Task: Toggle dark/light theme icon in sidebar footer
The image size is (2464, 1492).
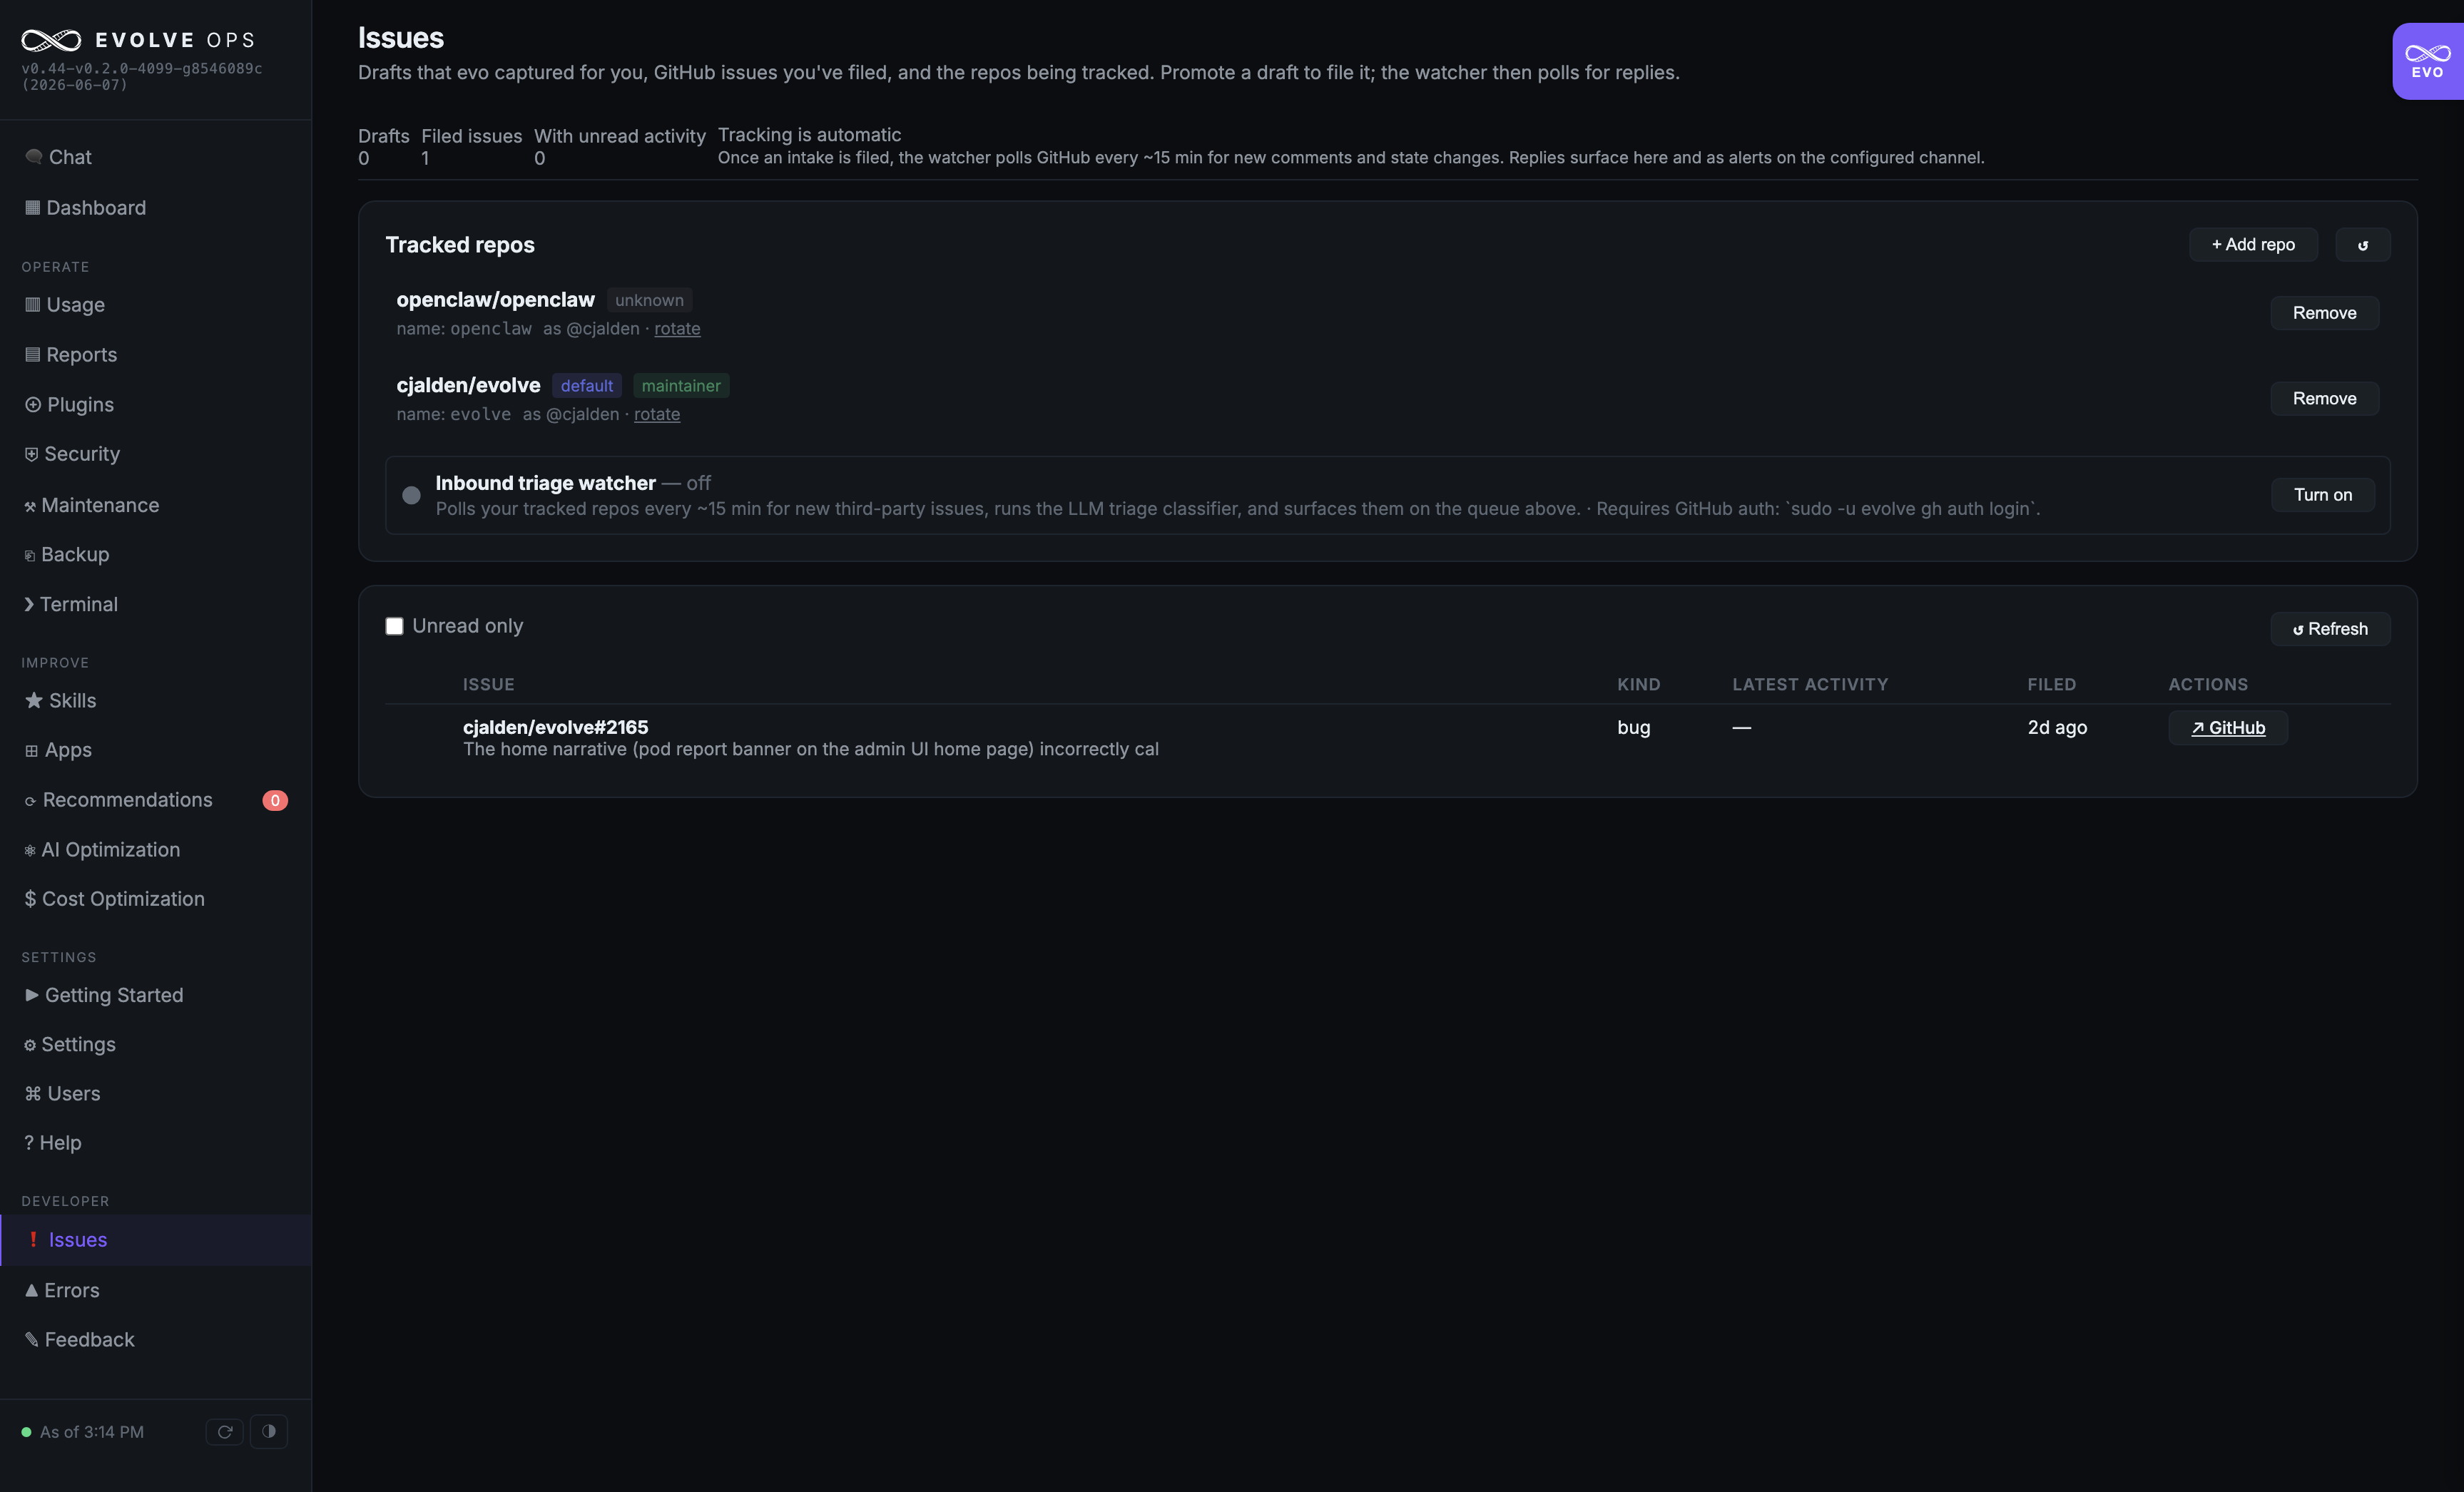Action: point(268,1431)
